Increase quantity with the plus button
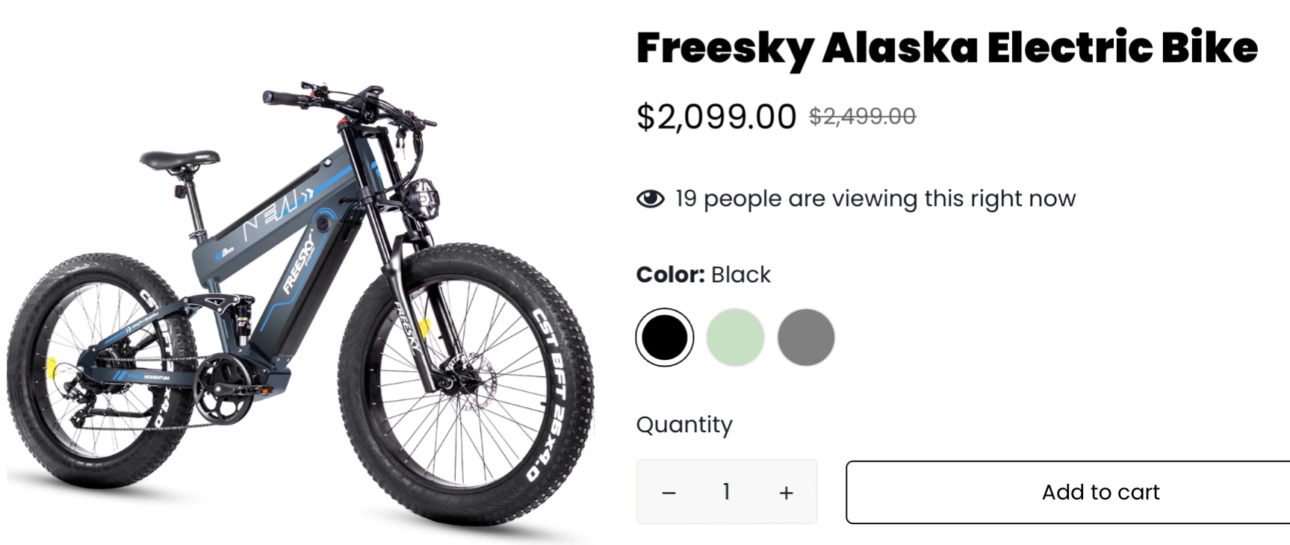1290x545 pixels. tap(786, 493)
